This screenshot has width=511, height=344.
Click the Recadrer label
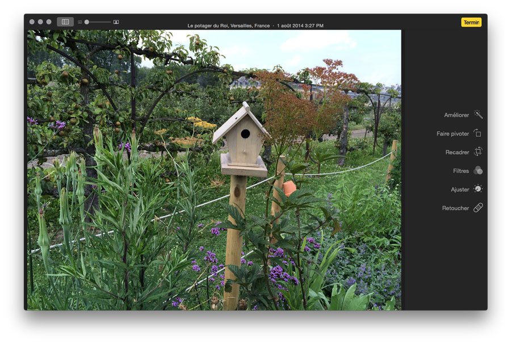[457, 152]
